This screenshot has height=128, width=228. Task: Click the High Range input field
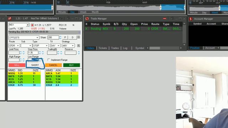pyautogui.click(x=14, y=60)
